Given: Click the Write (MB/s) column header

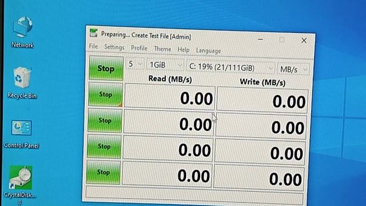Looking at the screenshot, I should (263, 82).
